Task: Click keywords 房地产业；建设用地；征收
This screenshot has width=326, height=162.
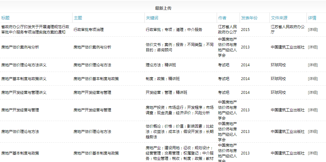Action: 180,153
